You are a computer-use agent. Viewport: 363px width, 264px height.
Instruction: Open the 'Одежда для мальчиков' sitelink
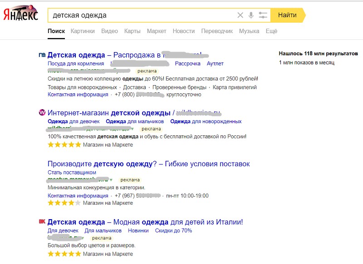pyautogui.click(x=135, y=121)
